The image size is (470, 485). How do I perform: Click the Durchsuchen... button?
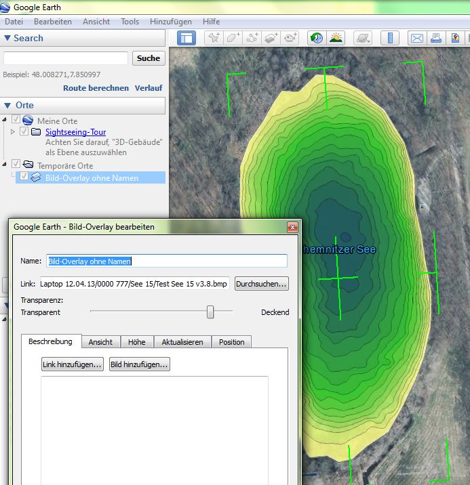(x=262, y=283)
